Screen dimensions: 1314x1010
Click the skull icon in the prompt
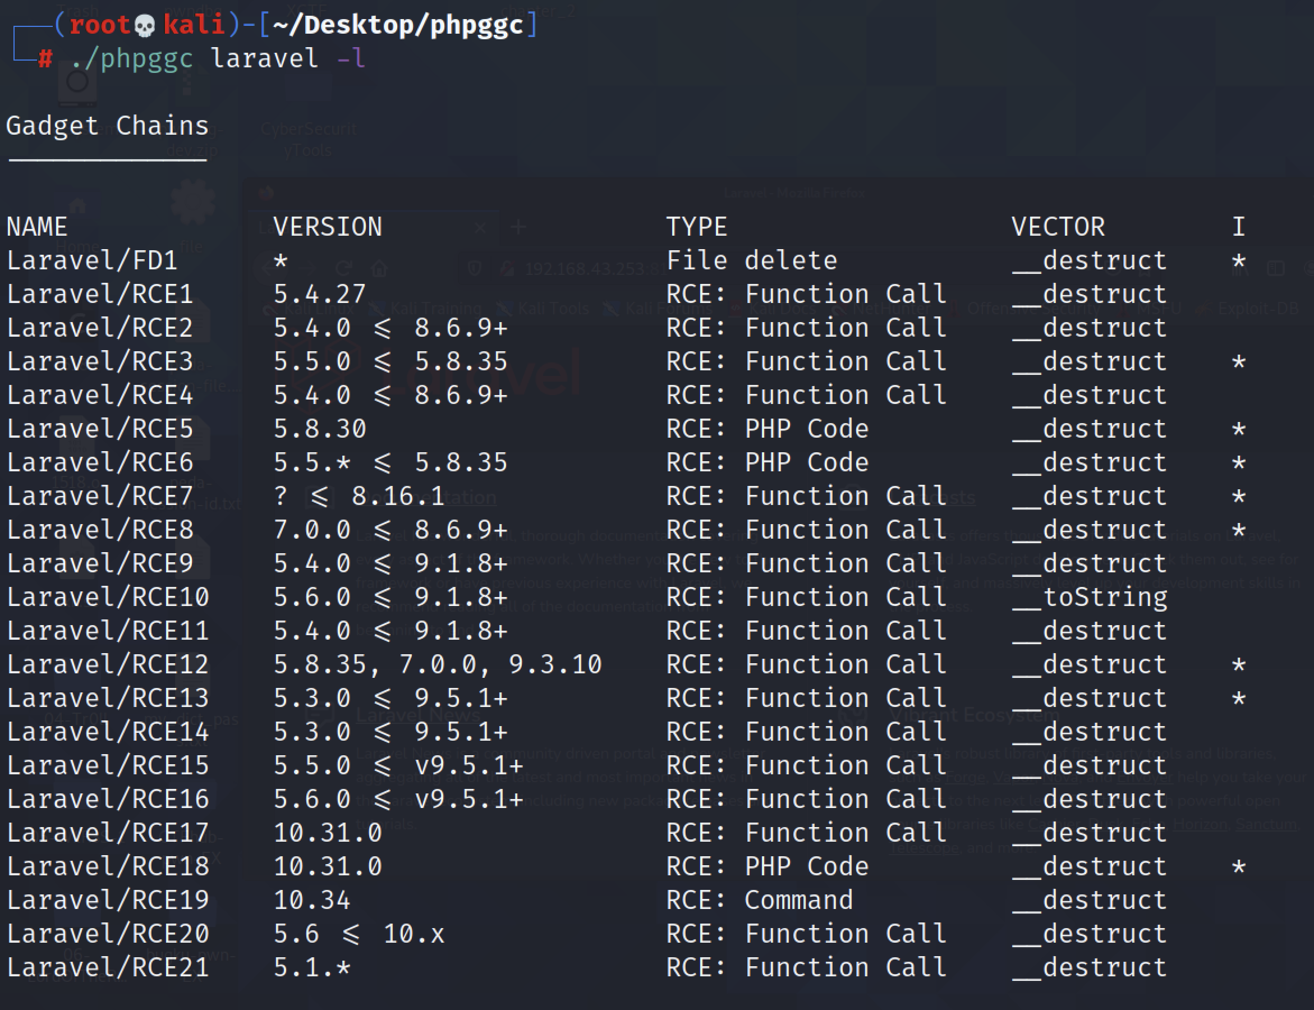click(144, 25)
